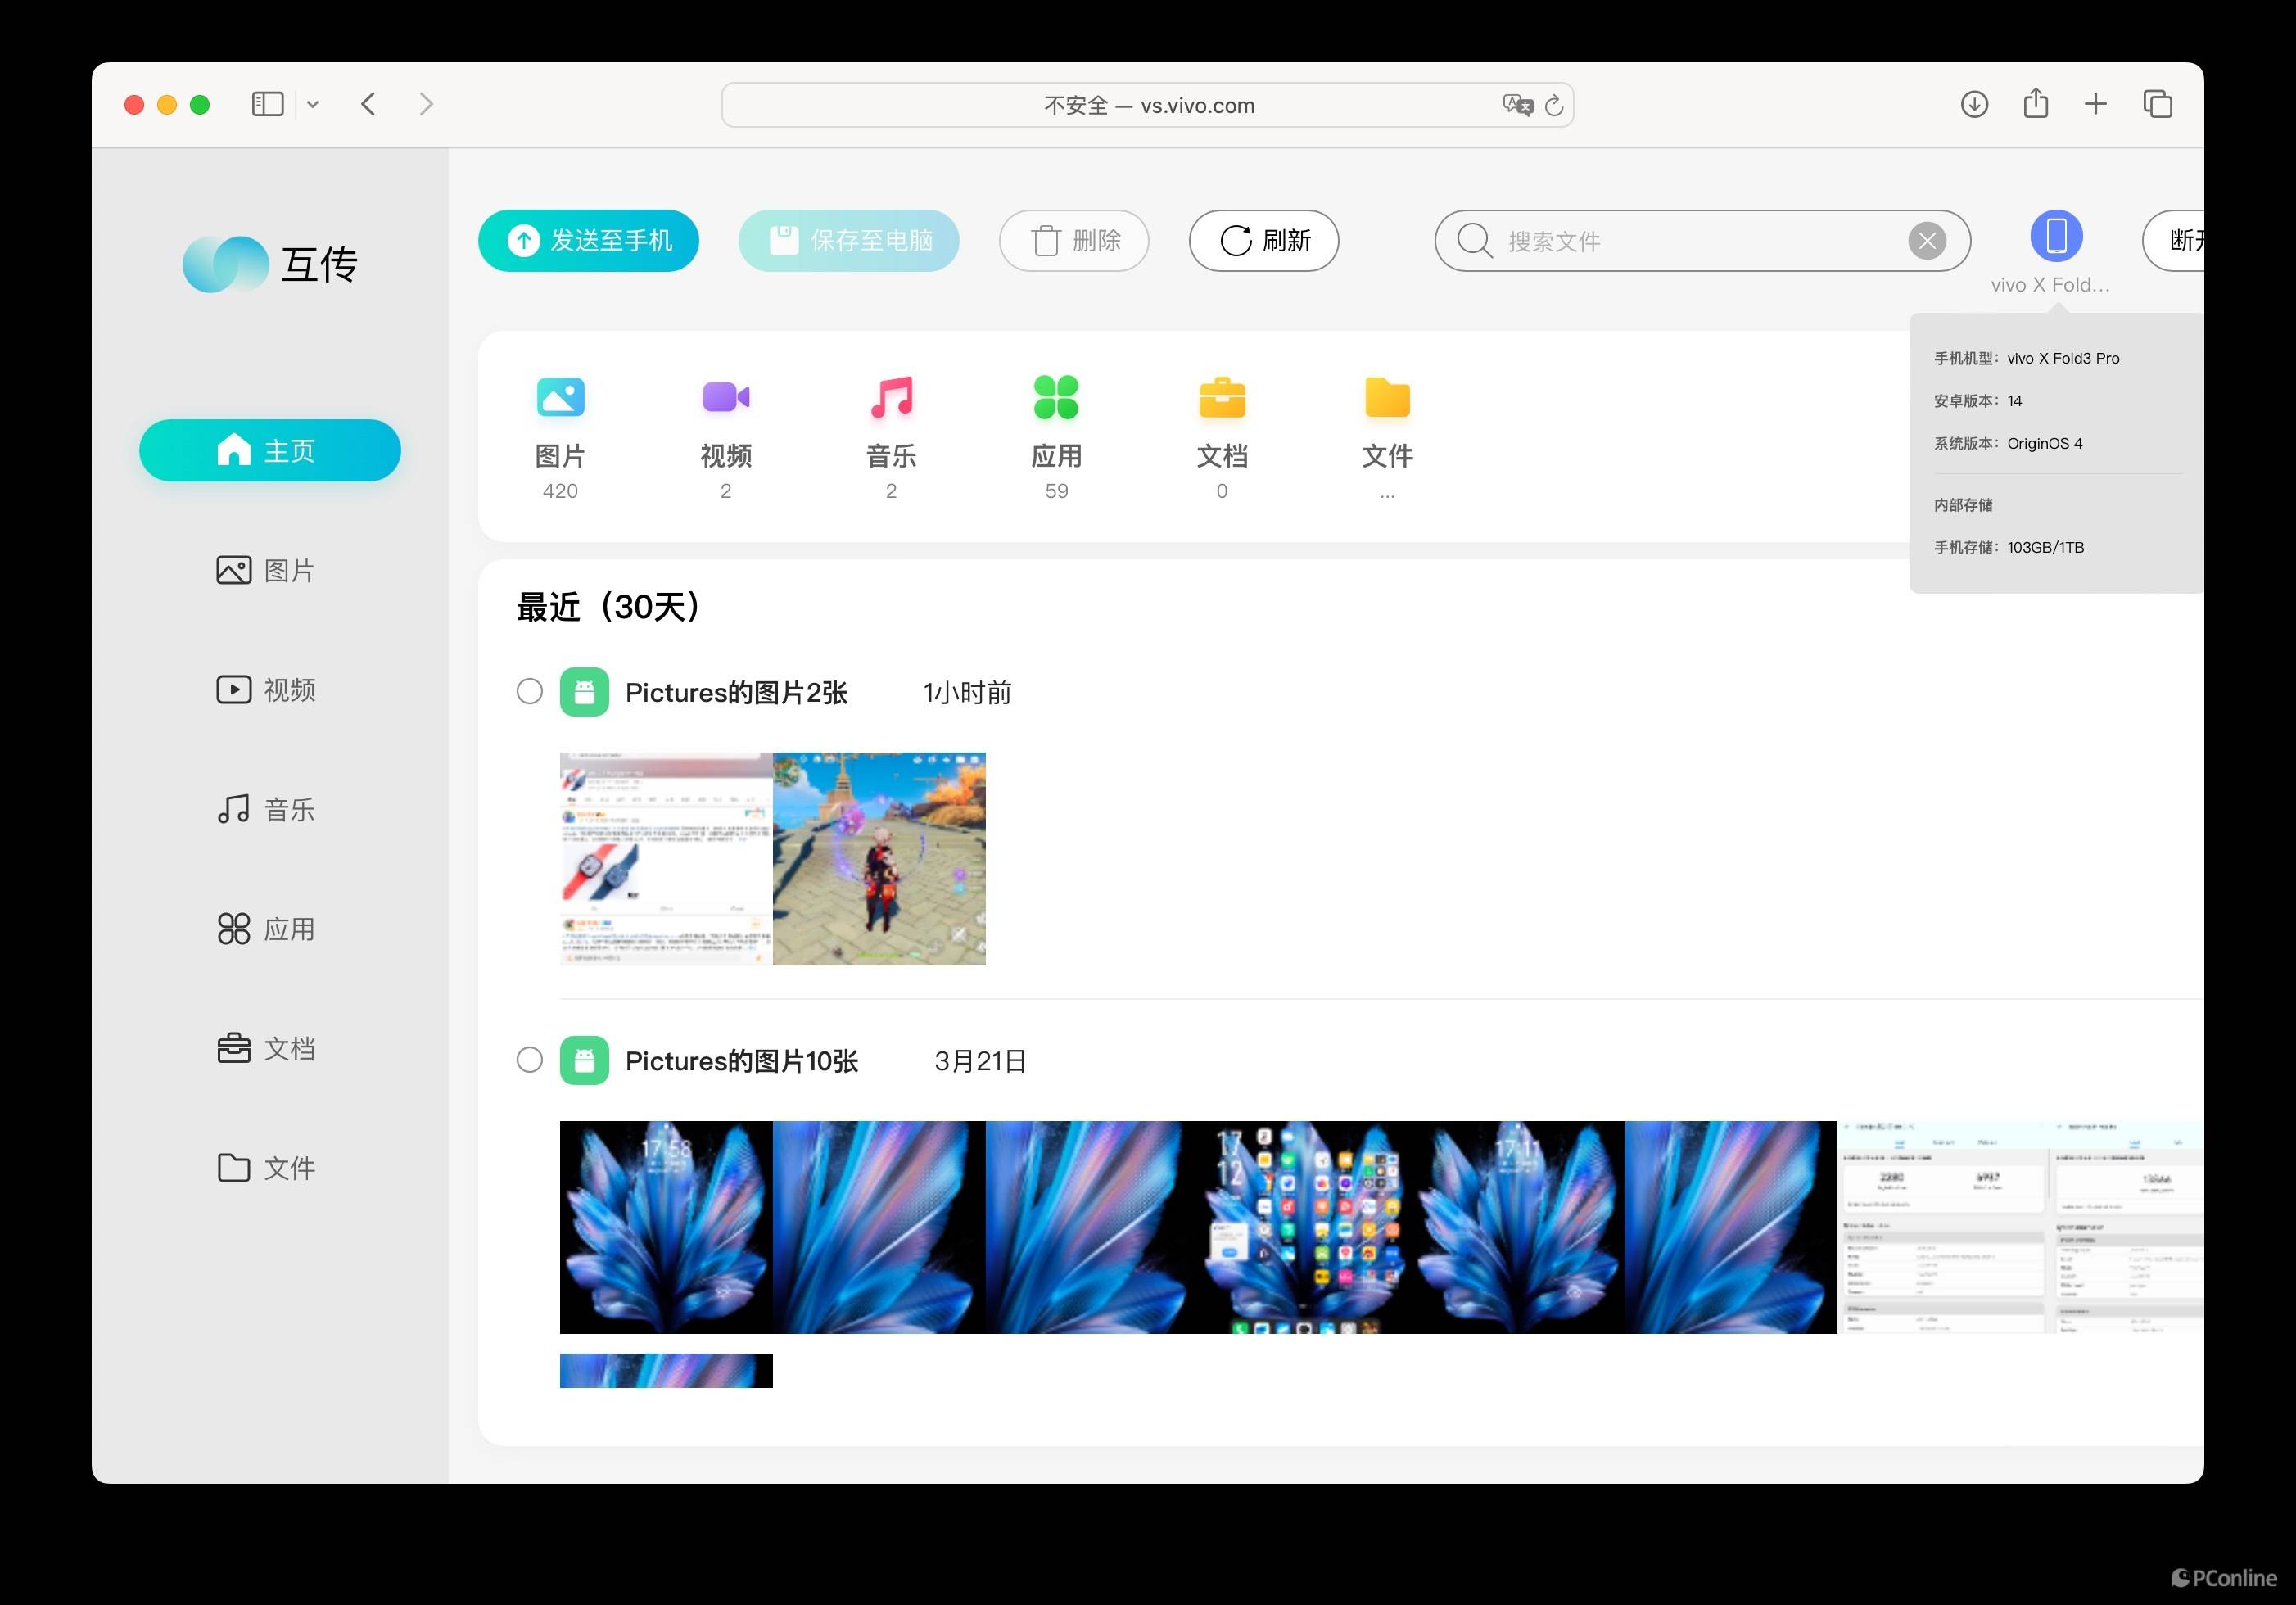Select the Pictures的图片2张 group radio
This screenshot has width=2296, height=1605.
(x=530, y=692)
